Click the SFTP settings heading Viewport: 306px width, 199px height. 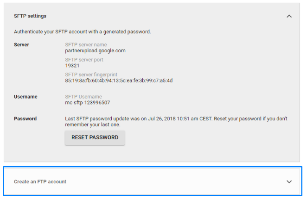[30, 16]
